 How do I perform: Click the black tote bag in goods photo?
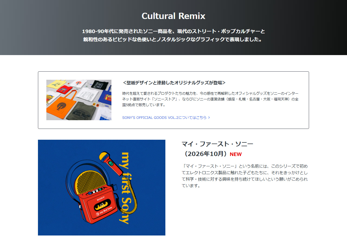tap(100, 85)
